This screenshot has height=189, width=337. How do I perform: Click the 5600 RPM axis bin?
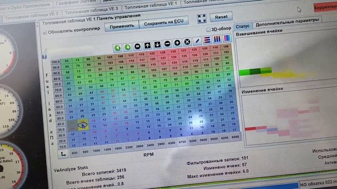[x=203, y=140]
